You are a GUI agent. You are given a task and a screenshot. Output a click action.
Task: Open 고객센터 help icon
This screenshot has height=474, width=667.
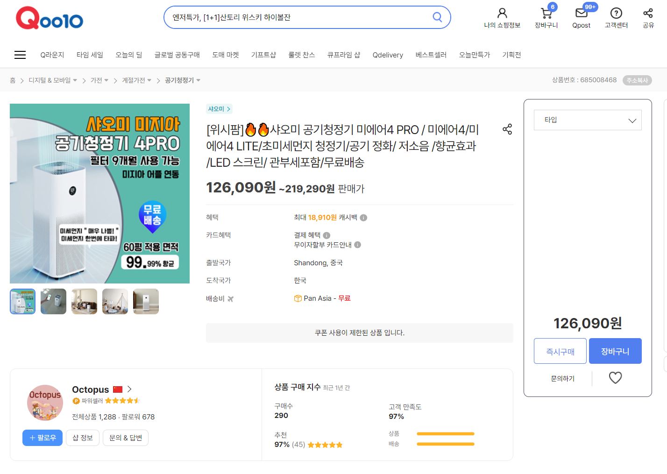point(616,13)
